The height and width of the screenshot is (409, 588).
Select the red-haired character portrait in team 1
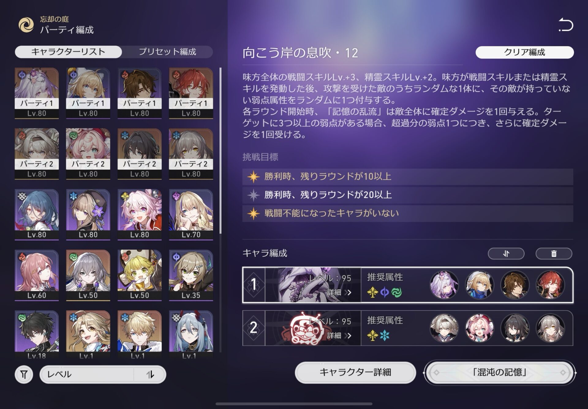coord(550,285)
